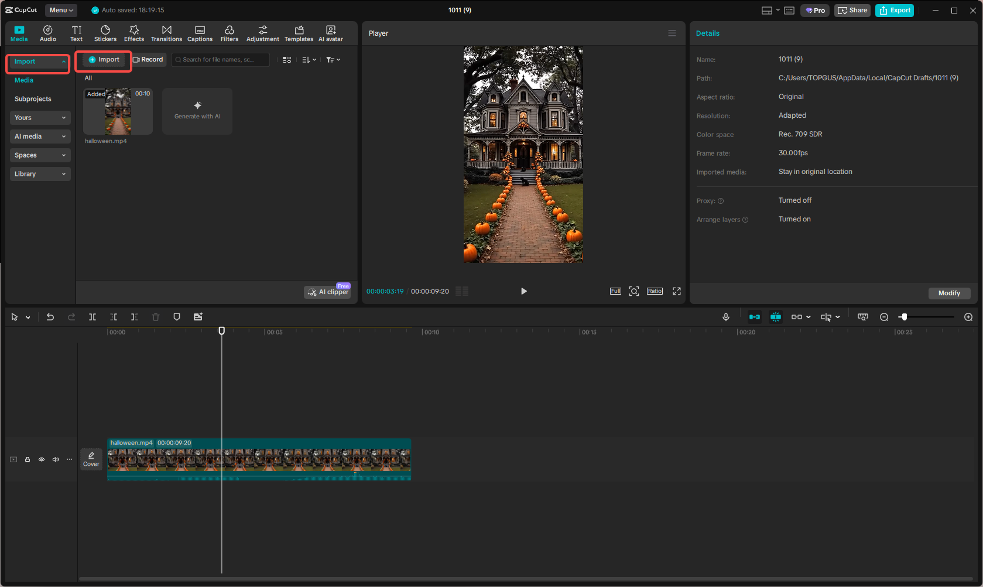The height and width of the screenshot is (587, 983).
Task: Click the Undo icon above the timeline
Action: [x=50, y=316]
